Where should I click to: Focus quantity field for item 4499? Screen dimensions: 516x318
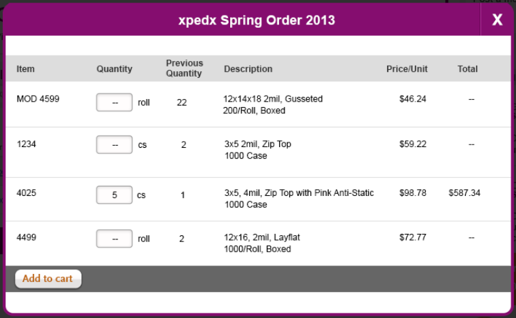[x=114, y=239]
